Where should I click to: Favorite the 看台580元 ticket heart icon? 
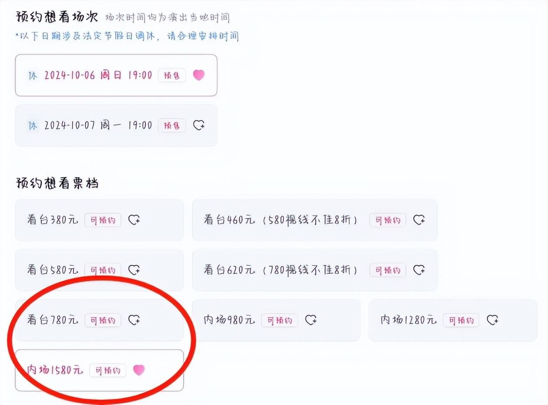[x=134, y=270]
